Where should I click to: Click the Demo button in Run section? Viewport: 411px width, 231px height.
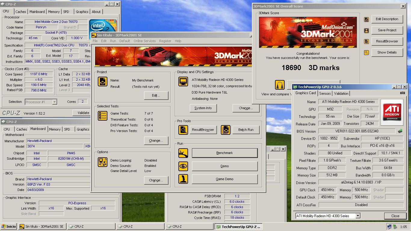click(x=225, y=166)
